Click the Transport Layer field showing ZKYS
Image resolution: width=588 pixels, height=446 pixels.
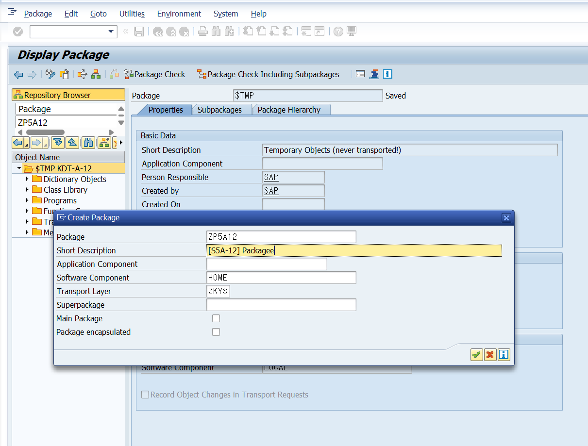click(218, 291)
